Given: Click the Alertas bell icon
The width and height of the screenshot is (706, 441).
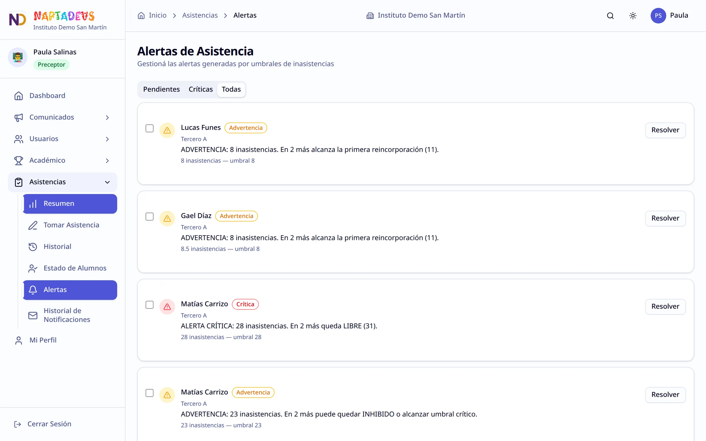Looking at the screenshot, I should [33, 290].
